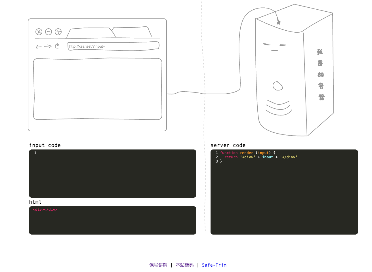Click the sketched X circle browser button
This screenshot has width=372, height=272.
[39, 32]
